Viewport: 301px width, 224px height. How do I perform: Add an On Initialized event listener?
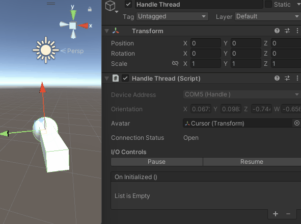(276, 214)
